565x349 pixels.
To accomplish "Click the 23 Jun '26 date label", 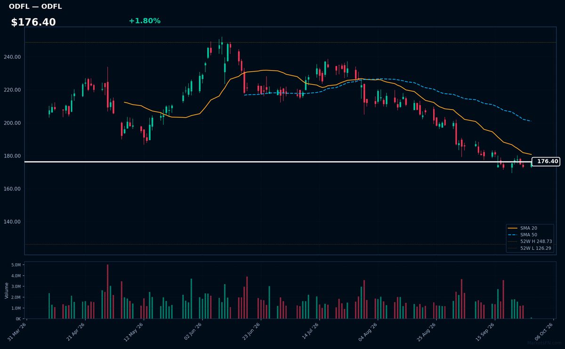I will pos(251,332).
